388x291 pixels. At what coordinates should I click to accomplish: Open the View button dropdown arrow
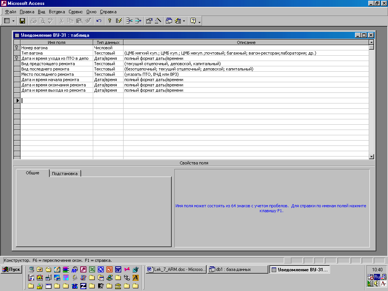pyautogui.click(x=13, y=21)
